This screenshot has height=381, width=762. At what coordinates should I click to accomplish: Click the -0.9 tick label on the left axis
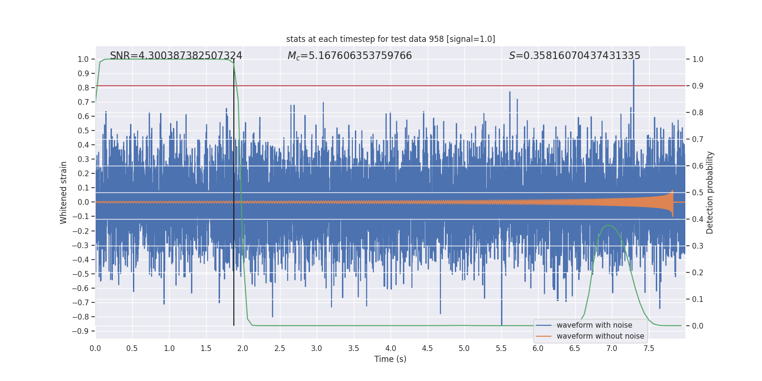coord(80,331)
